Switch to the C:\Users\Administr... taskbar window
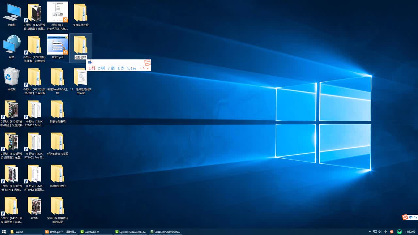Viewport: 418px width, 235px height. [166, 232]
